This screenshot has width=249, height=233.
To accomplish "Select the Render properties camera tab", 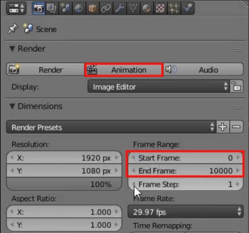I will tap(39, 8).
